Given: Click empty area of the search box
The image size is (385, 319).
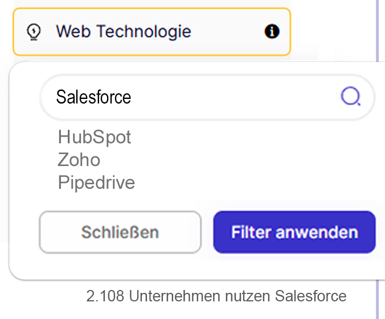Looking at the screenshot, I should [239, 97].
